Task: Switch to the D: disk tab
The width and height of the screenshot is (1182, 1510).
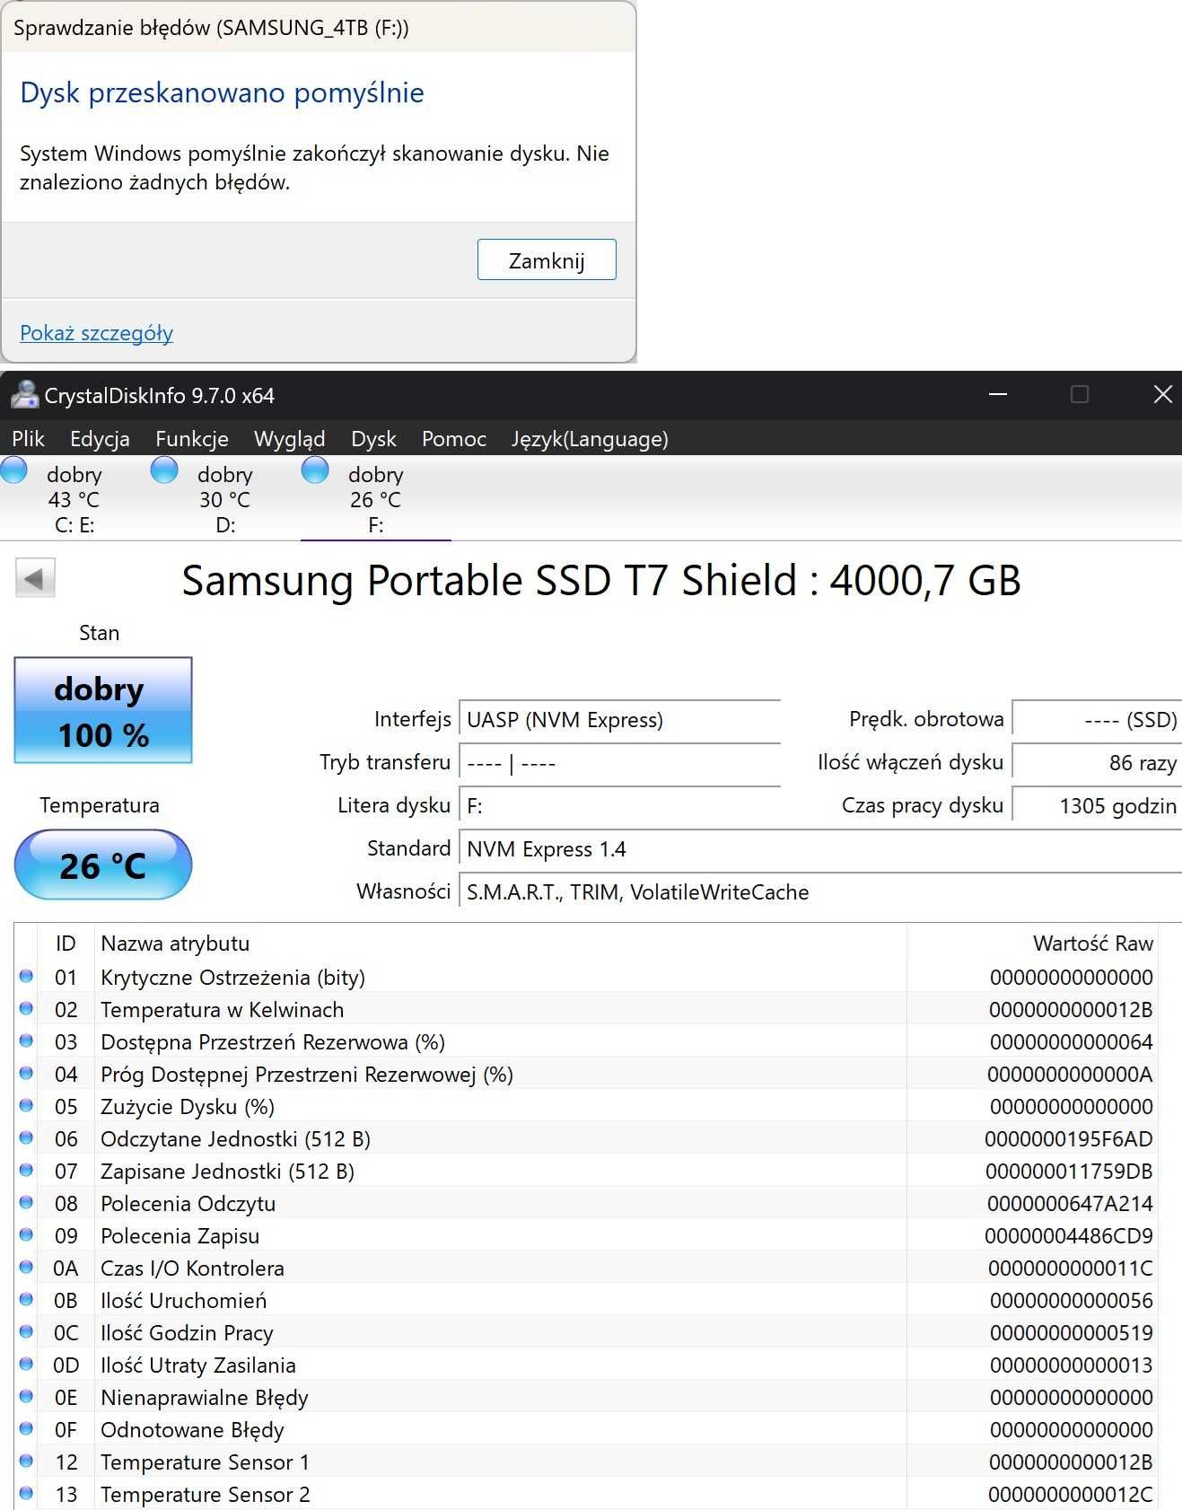Action: click(x=225, y=498)
